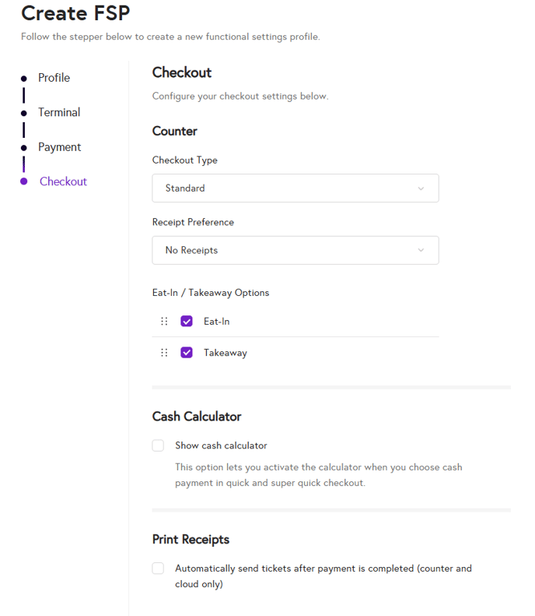Viewport: 535px width, 616px height.
Task: Click the Checkout Type chevron arrow
Action: [421, 188]
